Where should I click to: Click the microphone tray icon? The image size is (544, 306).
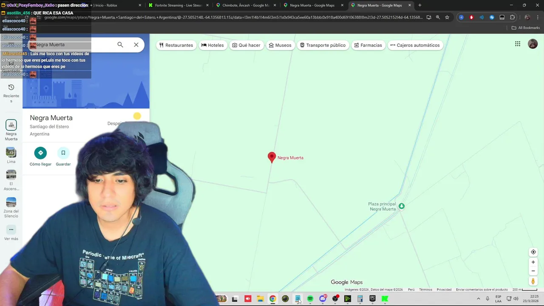pyautogui.click(x=487, y=299)
